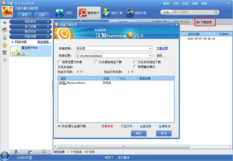Click the gray gear icon in sidebar
The height and width of the screenshot is (161, 233).
point(5,59)
